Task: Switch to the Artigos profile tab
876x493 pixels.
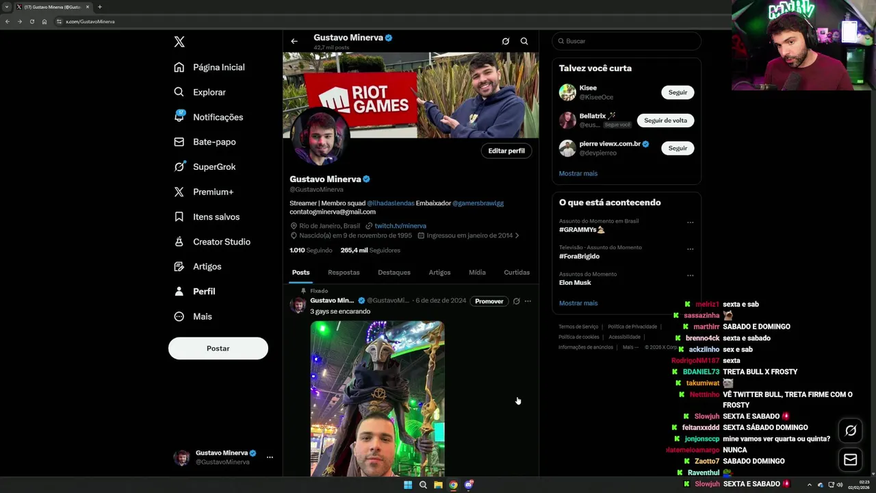Action: [x=439, y=273]
